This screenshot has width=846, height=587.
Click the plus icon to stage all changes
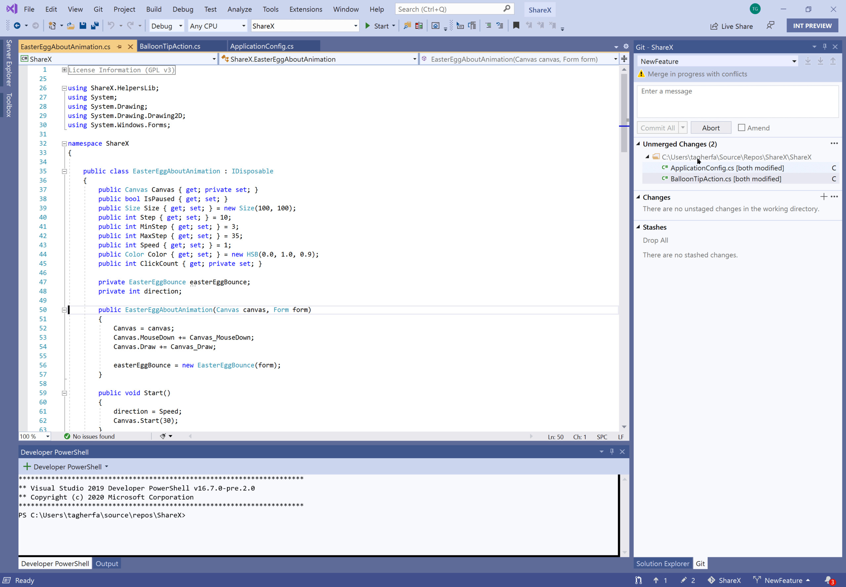pyautogui.click(x=823, y=197)
